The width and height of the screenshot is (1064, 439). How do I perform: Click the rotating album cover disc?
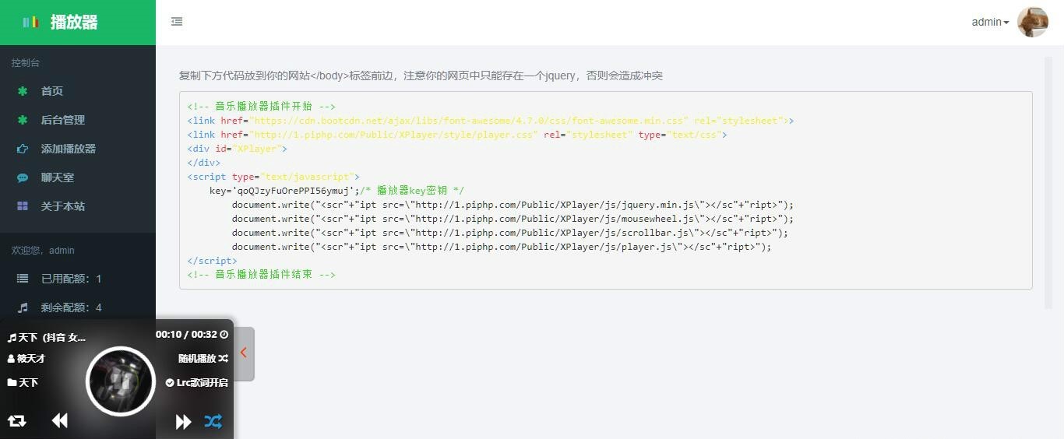pyautogui.click(x=121, y=381)
